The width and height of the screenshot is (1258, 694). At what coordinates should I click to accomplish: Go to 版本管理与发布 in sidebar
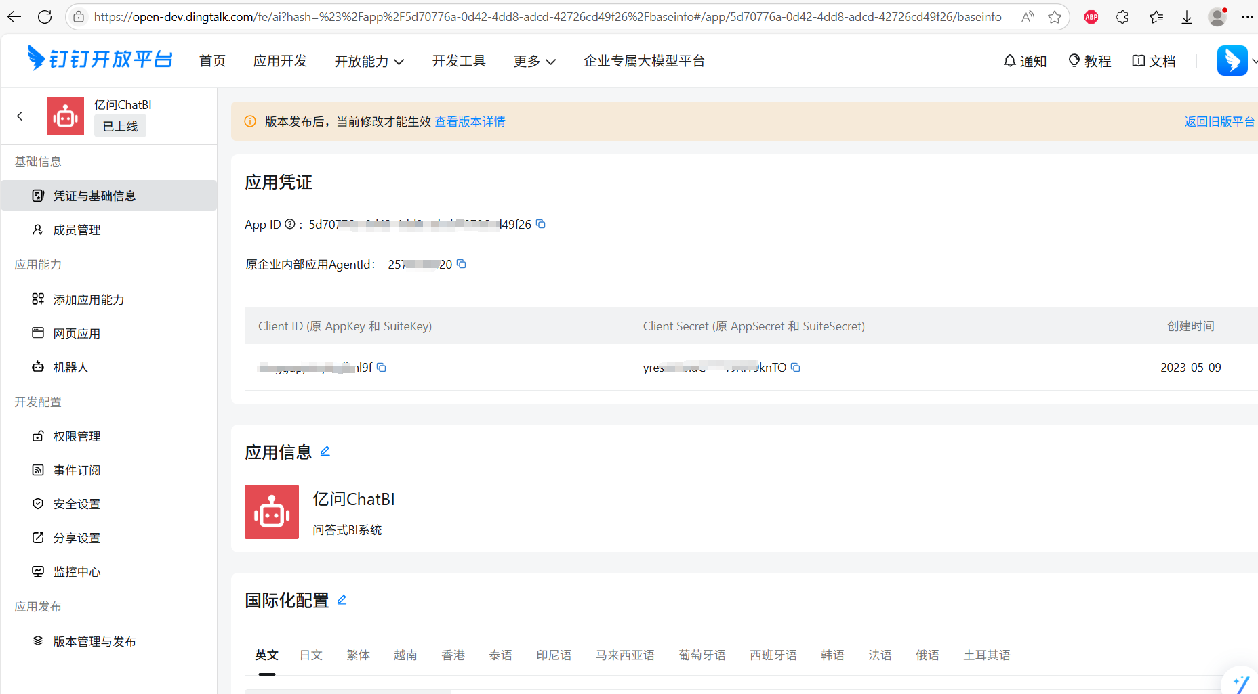(94, 641)
